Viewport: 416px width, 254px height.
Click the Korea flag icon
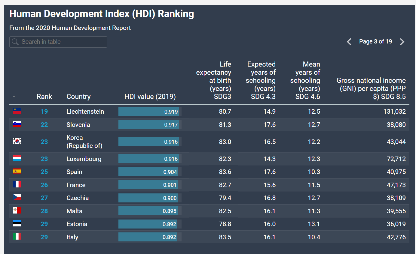click(x=17, y=141)
